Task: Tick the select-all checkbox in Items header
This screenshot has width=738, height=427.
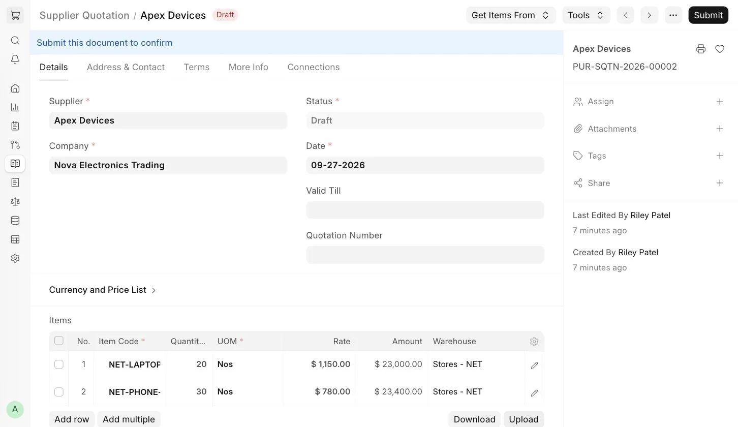Action: coord(59,341)
